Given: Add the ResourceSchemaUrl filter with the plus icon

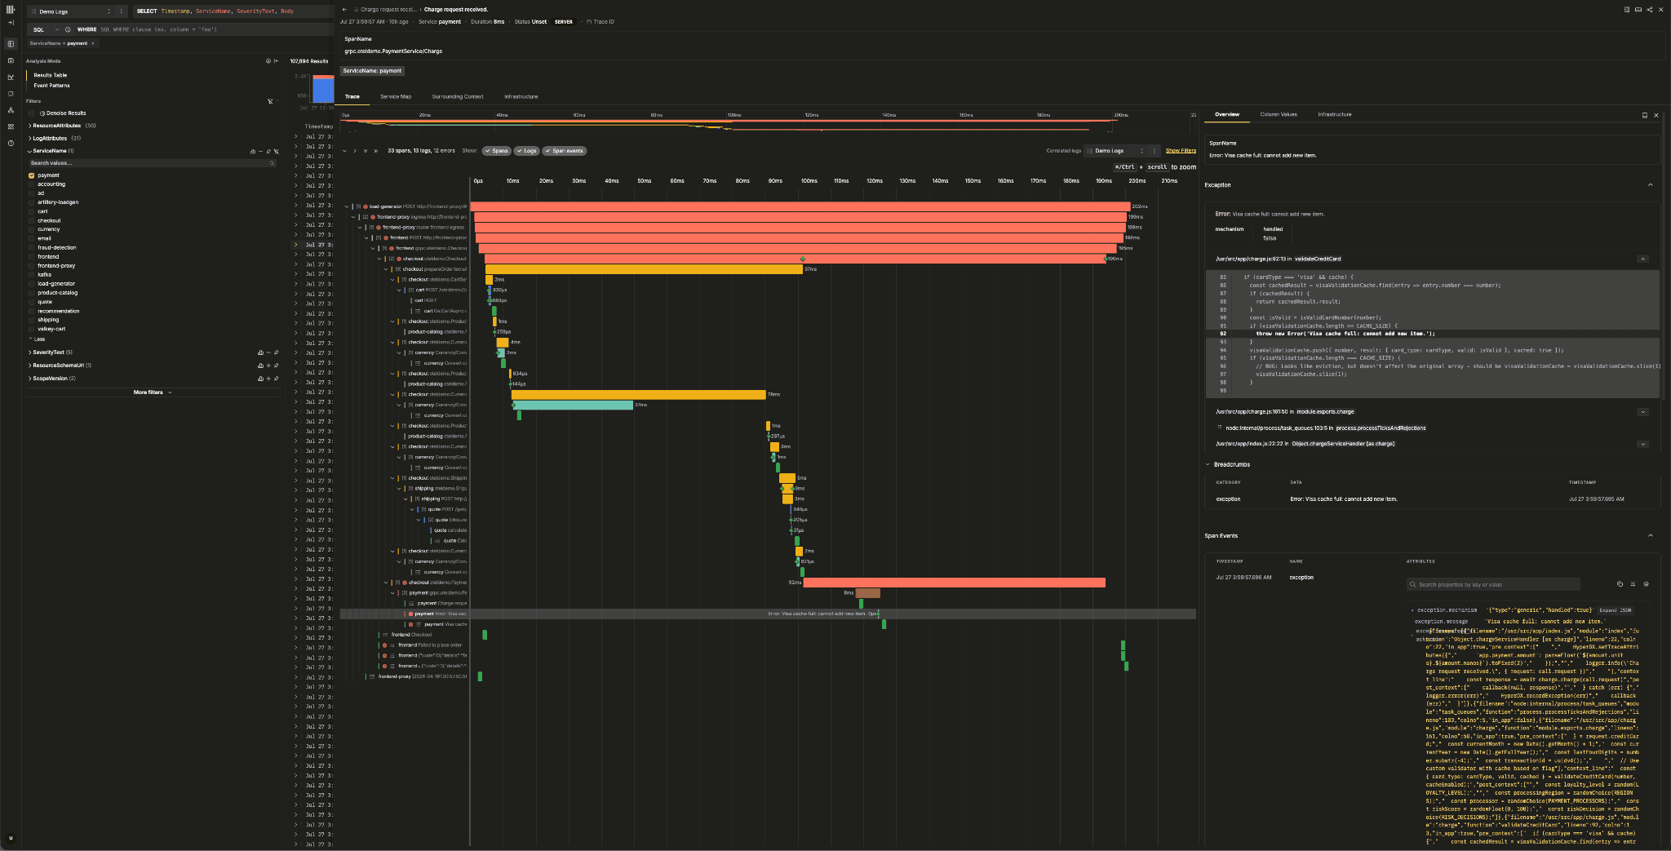Looking at the screenshot, I should 268,366.
